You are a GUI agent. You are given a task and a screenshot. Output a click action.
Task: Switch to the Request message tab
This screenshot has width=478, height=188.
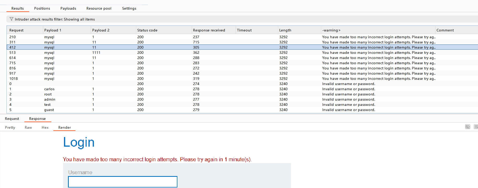point(12,119)
